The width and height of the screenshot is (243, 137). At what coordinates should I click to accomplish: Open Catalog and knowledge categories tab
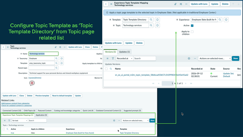(x=67, y=111)
